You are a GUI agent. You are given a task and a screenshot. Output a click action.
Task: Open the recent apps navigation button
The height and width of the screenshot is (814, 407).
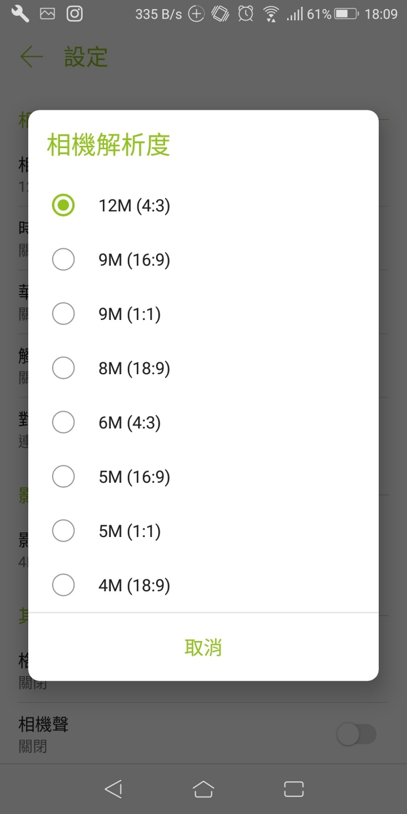coord(294,789)
